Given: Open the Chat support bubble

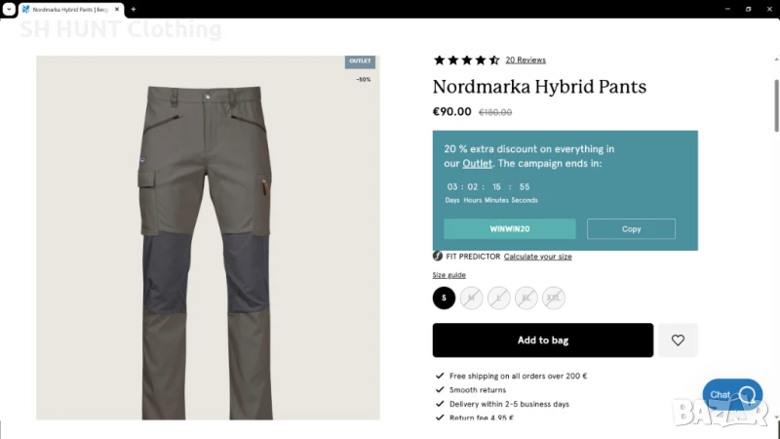Looking at the screenshot, I should pyautogui.click(x=732, y=394).
